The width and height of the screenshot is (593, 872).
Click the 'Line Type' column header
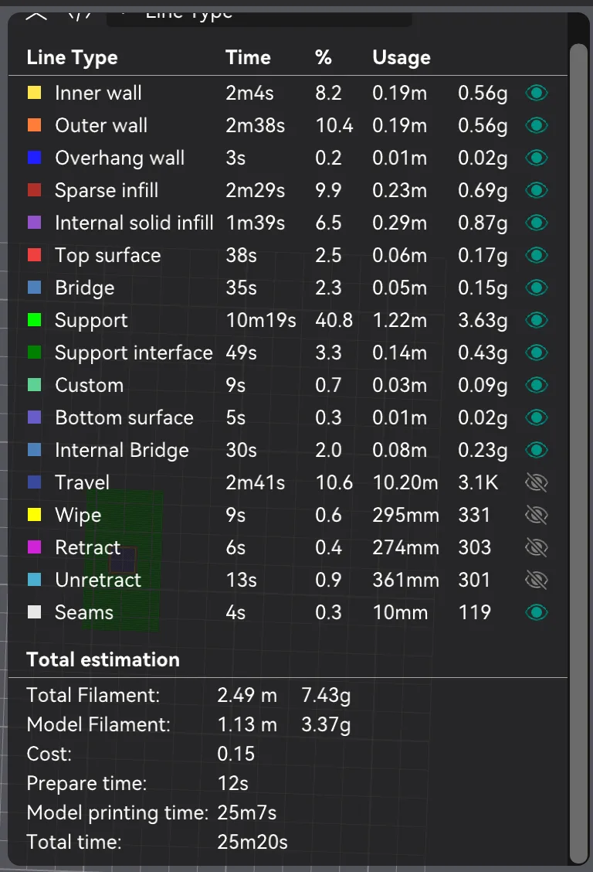[x=72, y=57]
